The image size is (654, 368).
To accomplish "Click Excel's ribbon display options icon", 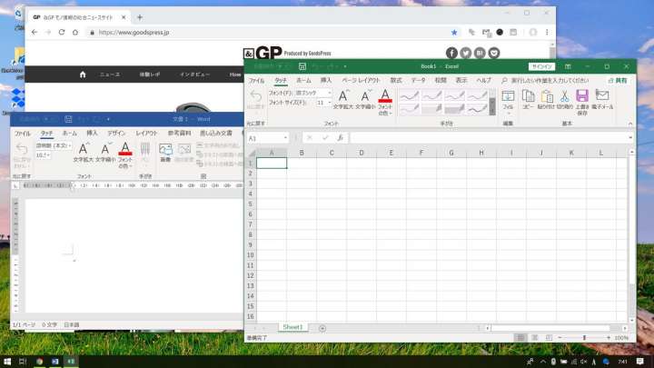I will (x=568, y=66).
